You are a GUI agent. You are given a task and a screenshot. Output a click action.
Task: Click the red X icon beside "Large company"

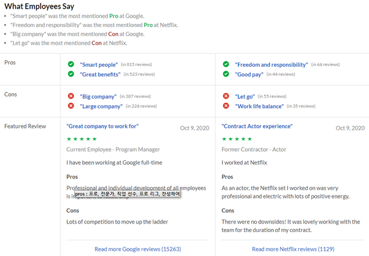[71, 106]
